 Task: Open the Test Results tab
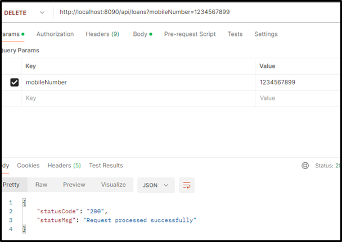[x=106, y=166]
